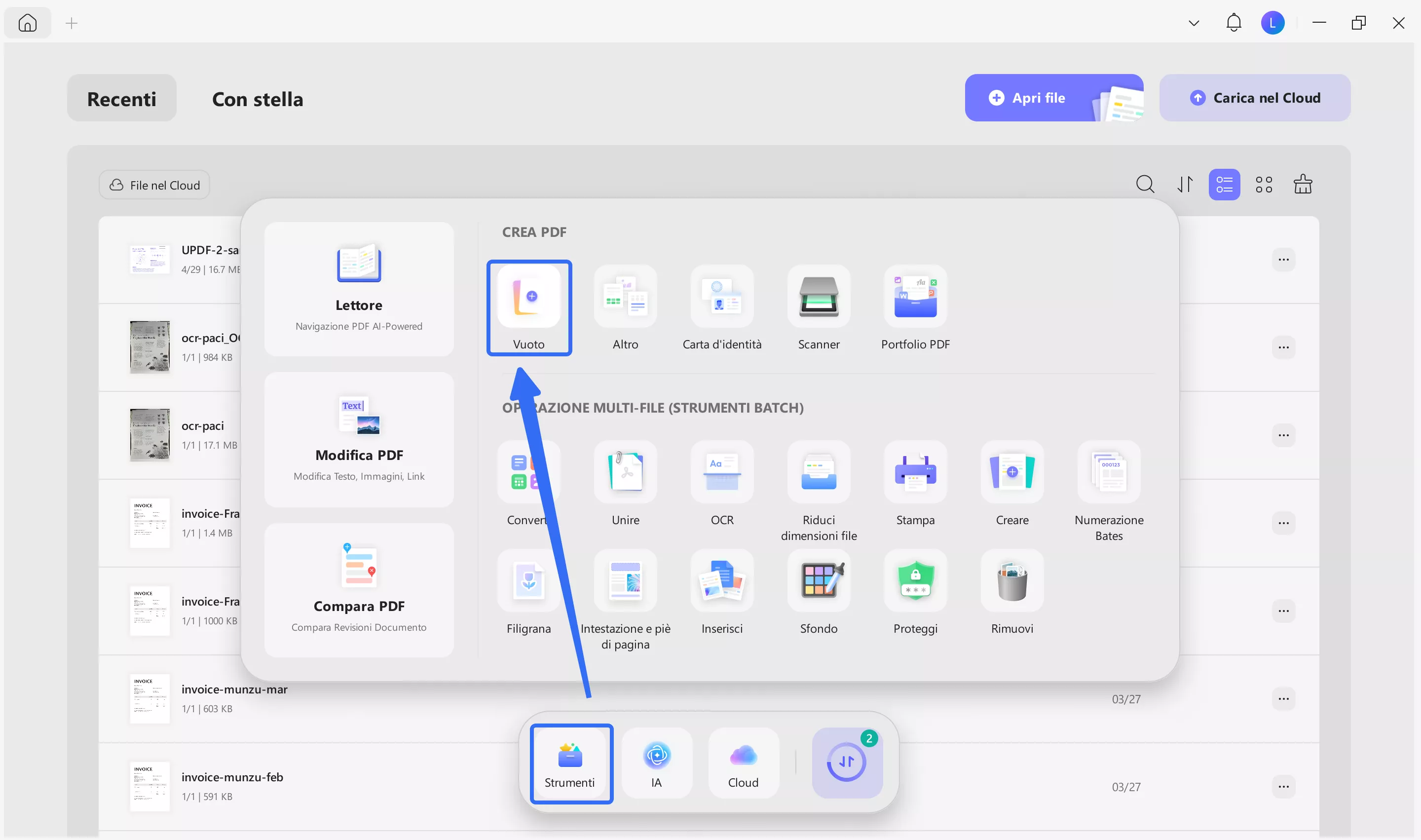Open the OCR batch tool
The width and height of the screenshot is (1421, 840).
click(722, 483)
